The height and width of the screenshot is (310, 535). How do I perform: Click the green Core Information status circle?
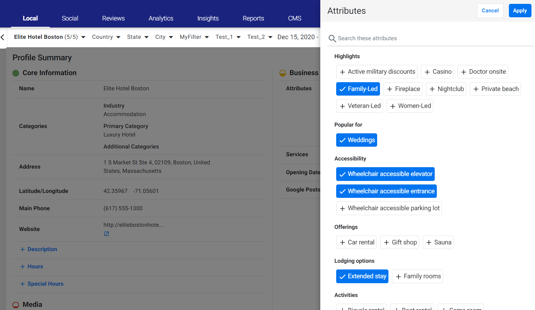[x=16, y=73]
